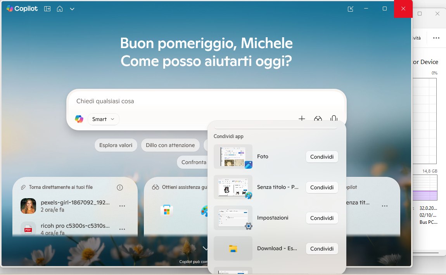The width and height of the screenshot is (446, 275).
Task: Share 'Download - Es...' with Condividi
Action: tap(322, 249)
